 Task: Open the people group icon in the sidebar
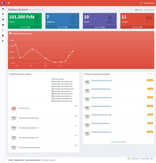[3, 25]
